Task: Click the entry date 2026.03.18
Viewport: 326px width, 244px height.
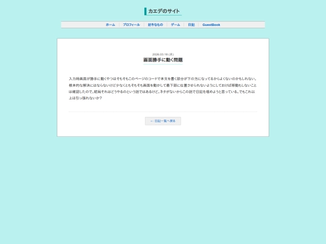Action: (x=163, y=54)
